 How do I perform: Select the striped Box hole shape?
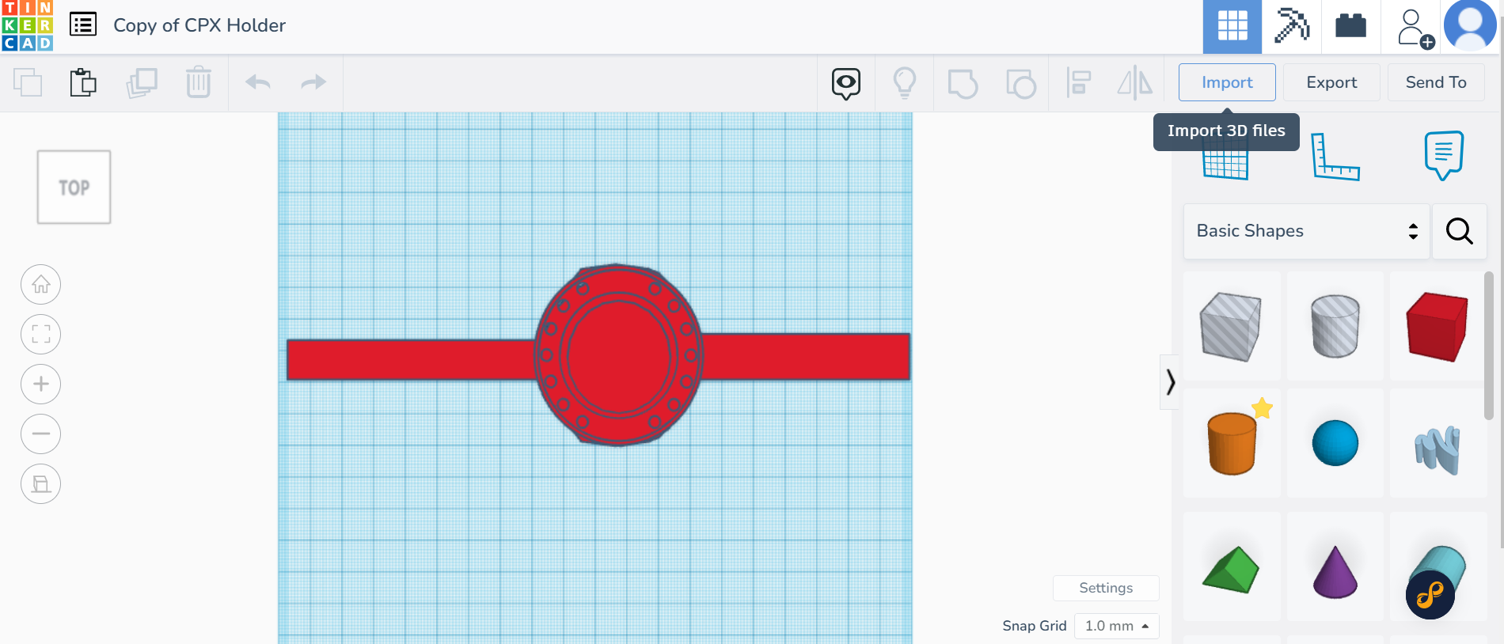(1232, 326)
